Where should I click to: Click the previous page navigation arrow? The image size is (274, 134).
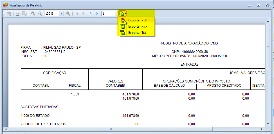tap(84, 14)
